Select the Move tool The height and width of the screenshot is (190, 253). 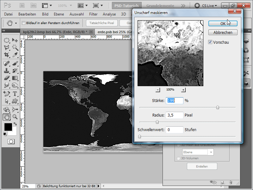[15, 40]
